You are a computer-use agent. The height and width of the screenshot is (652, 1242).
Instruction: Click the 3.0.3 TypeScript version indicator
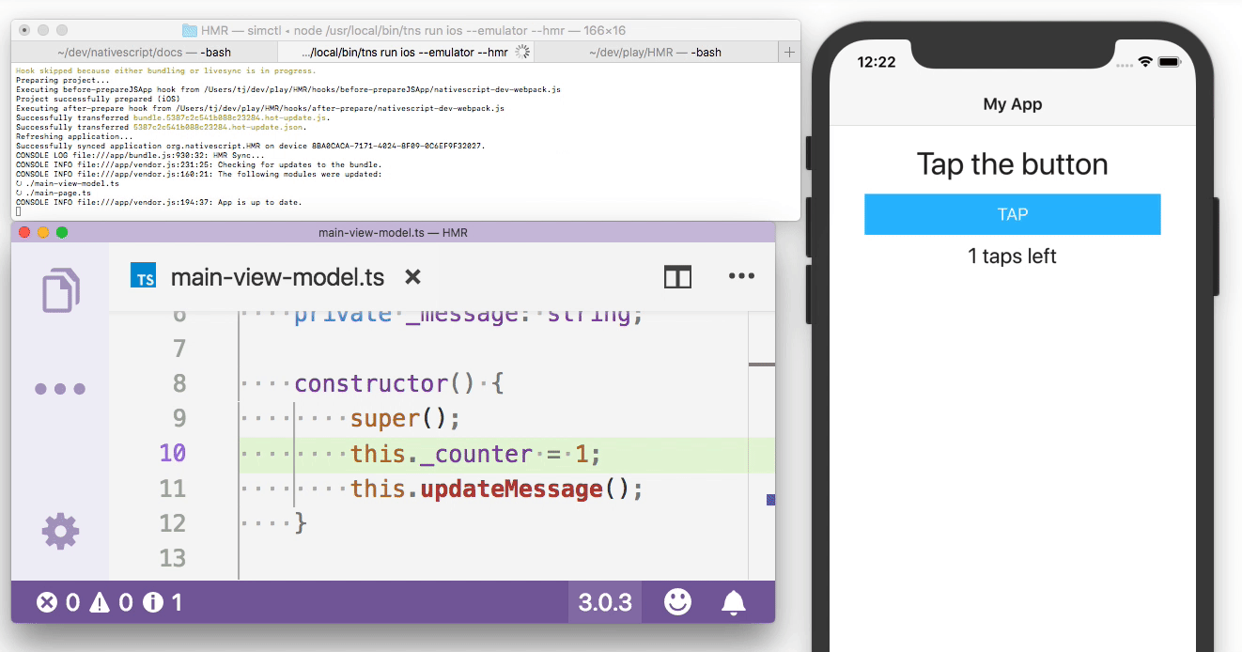pyautogui.click(x=605, y=602)
